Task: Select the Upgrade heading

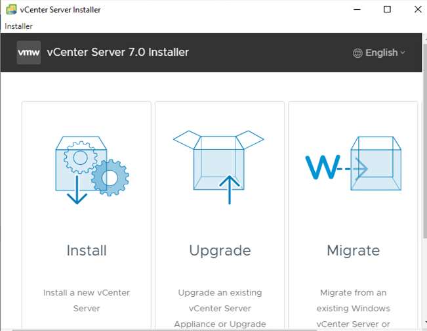Action: click(x=220, y=250)
